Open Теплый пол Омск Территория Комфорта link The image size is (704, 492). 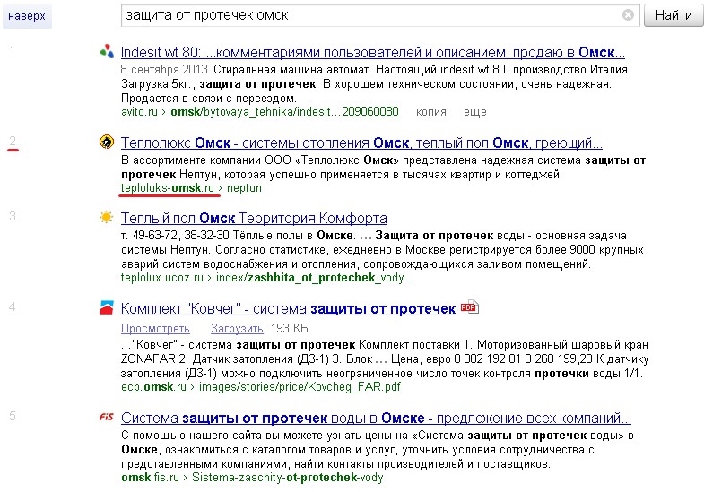pyautogui.click(x=254, y=219)
